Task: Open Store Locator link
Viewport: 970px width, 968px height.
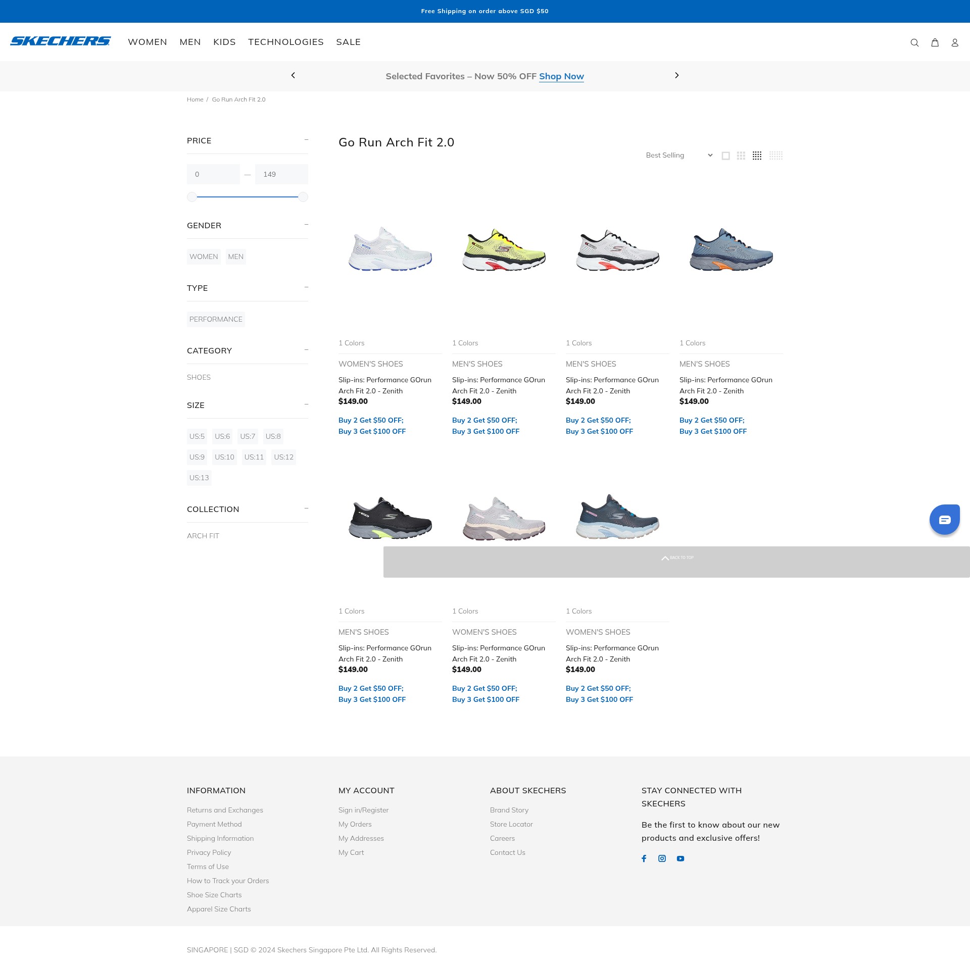Action: (x=511, y=824)
